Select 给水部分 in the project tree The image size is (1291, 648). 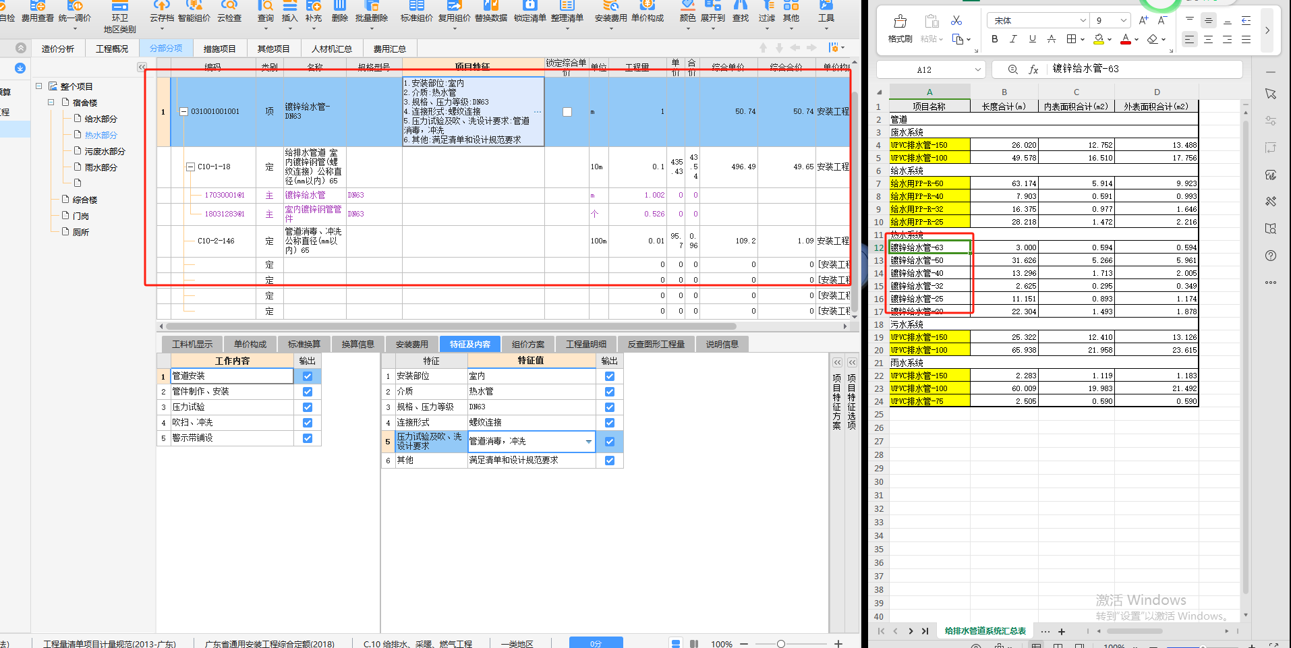point(101,119)
